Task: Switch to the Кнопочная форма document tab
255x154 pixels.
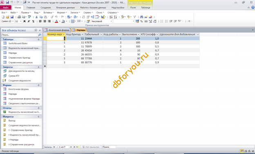Action: click(57, 30)
